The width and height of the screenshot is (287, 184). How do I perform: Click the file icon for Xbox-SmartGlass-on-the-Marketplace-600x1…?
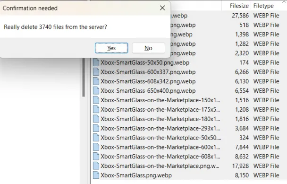tap(96, 147)
